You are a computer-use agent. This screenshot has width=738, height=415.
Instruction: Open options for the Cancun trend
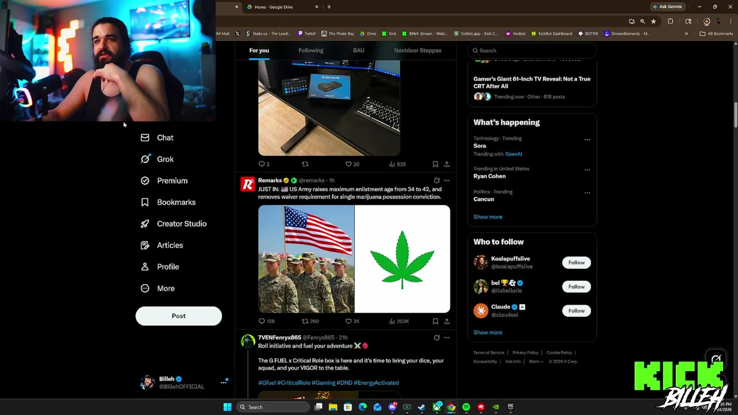(587, 193)
